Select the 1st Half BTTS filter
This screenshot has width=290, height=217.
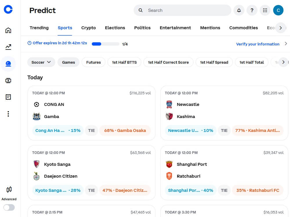click(x=124, y=62)
